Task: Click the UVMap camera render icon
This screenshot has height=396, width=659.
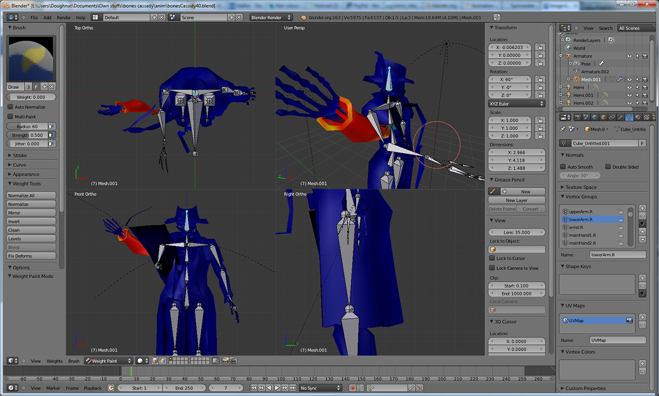Action: tap(629, 320)
